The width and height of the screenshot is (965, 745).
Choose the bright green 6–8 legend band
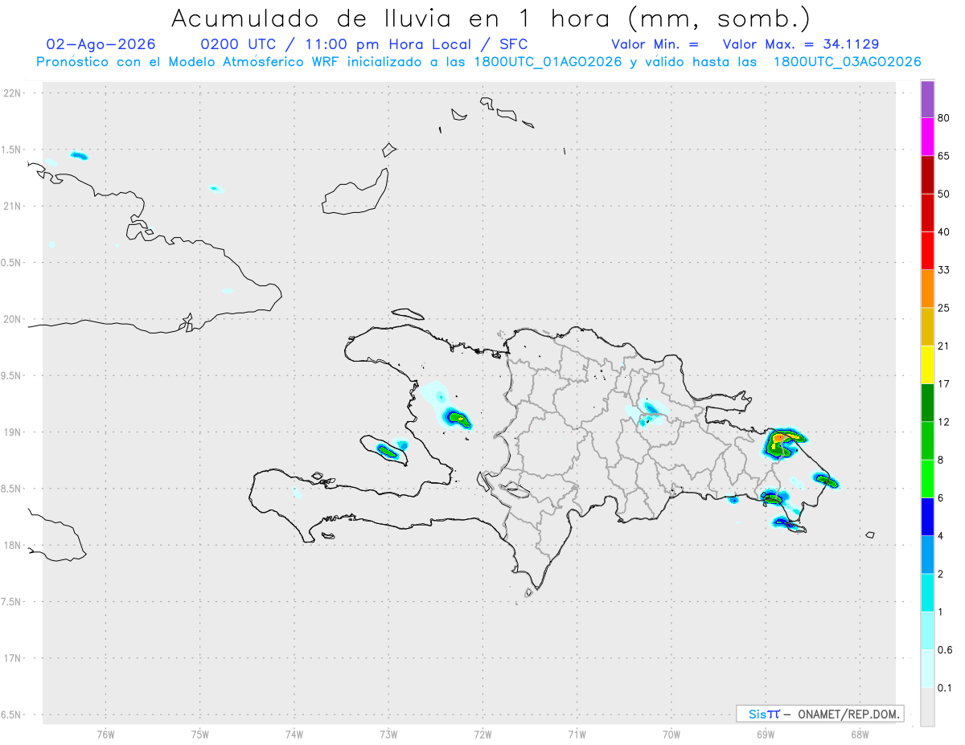coord(927,479)
